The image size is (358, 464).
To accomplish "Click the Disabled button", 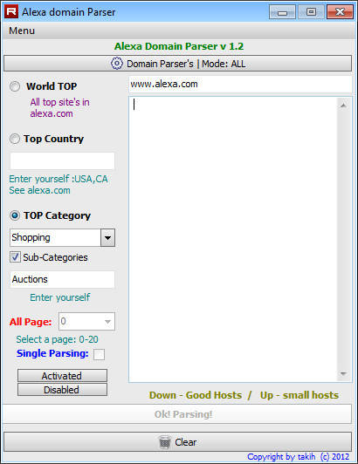I will 62,390.
